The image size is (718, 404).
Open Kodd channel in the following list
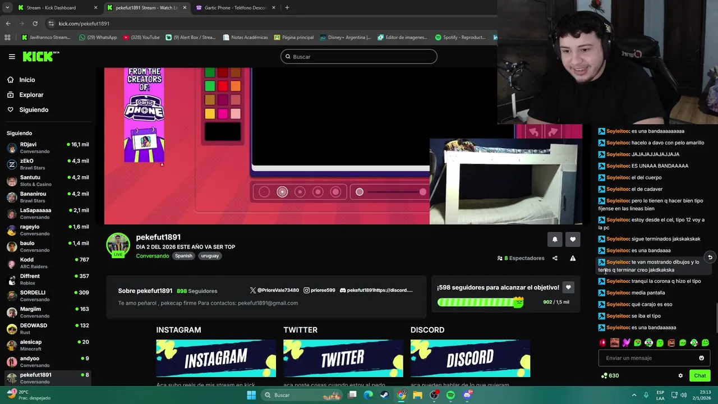(x=48, y=263)
